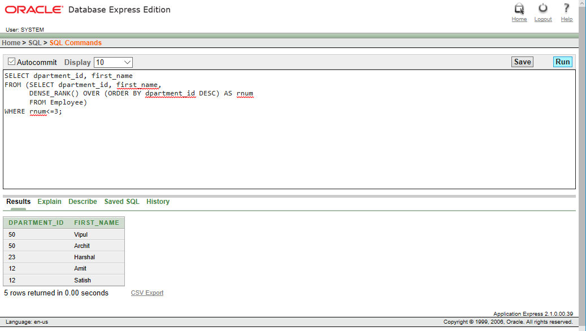
Task: Click the Help question mark icon
Action: point(567,8)
